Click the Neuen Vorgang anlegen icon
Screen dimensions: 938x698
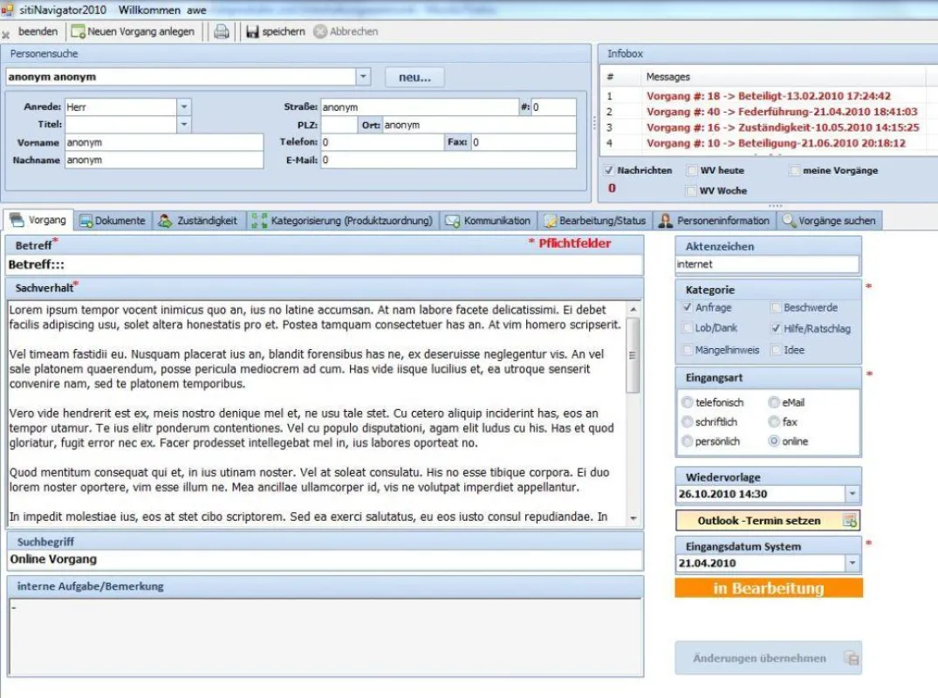[78, 31]
